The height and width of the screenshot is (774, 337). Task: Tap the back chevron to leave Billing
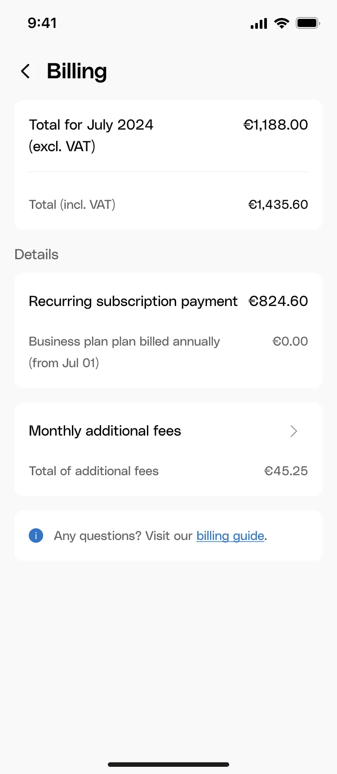(x=26, y=71)
